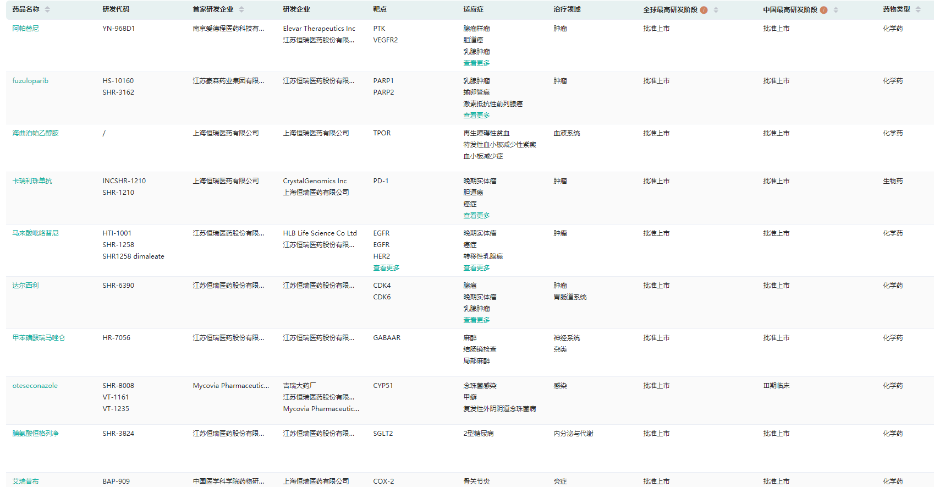Click the HTI-1001 code

click(x=117, y=233)
